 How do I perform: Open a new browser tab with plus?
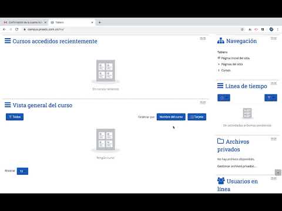[x=100, y=22]
